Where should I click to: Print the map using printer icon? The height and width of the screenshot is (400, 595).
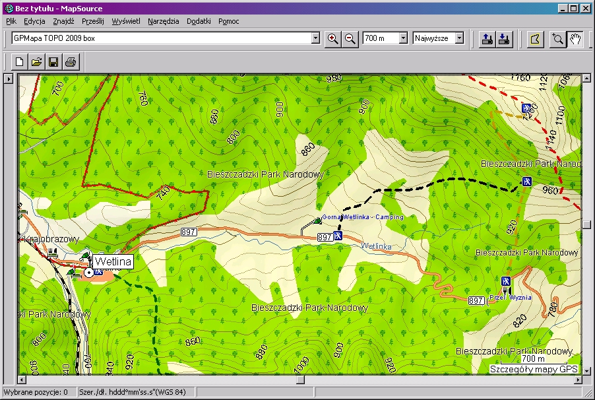[71, 63]
